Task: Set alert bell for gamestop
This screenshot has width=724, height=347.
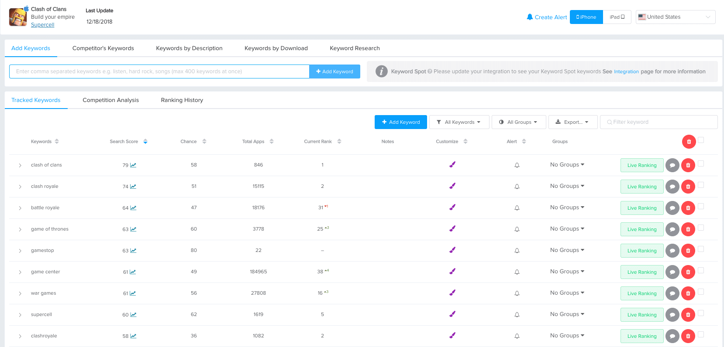Action: point(517,251)
